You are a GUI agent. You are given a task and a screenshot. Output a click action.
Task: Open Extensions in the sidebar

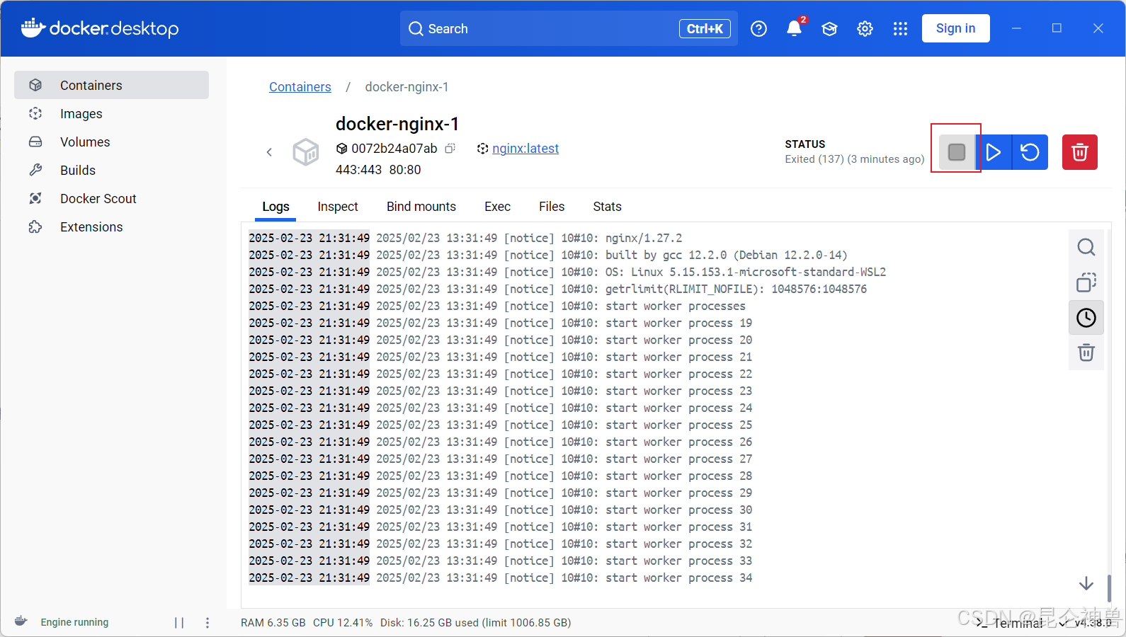point(111,226)
